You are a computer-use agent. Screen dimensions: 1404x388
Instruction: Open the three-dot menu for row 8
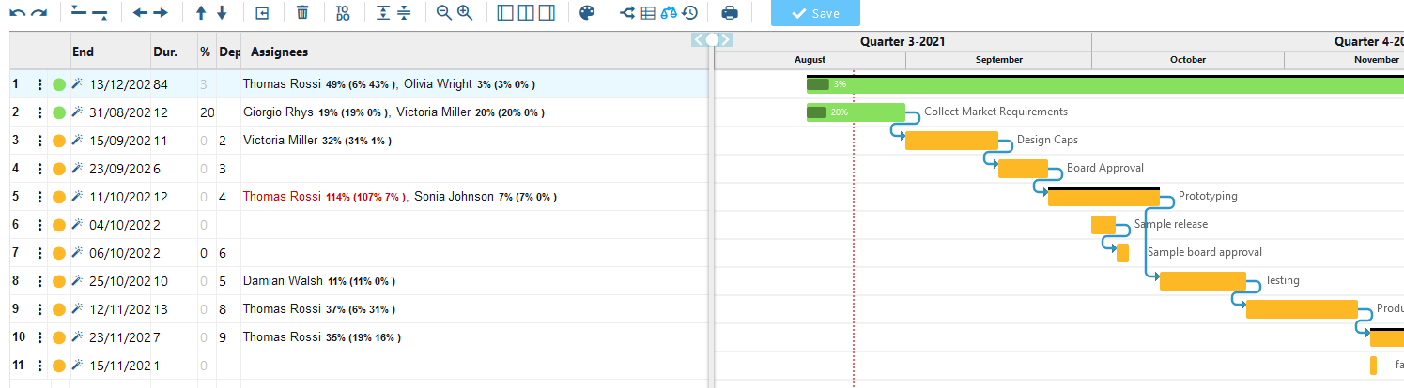click(39, 281)
